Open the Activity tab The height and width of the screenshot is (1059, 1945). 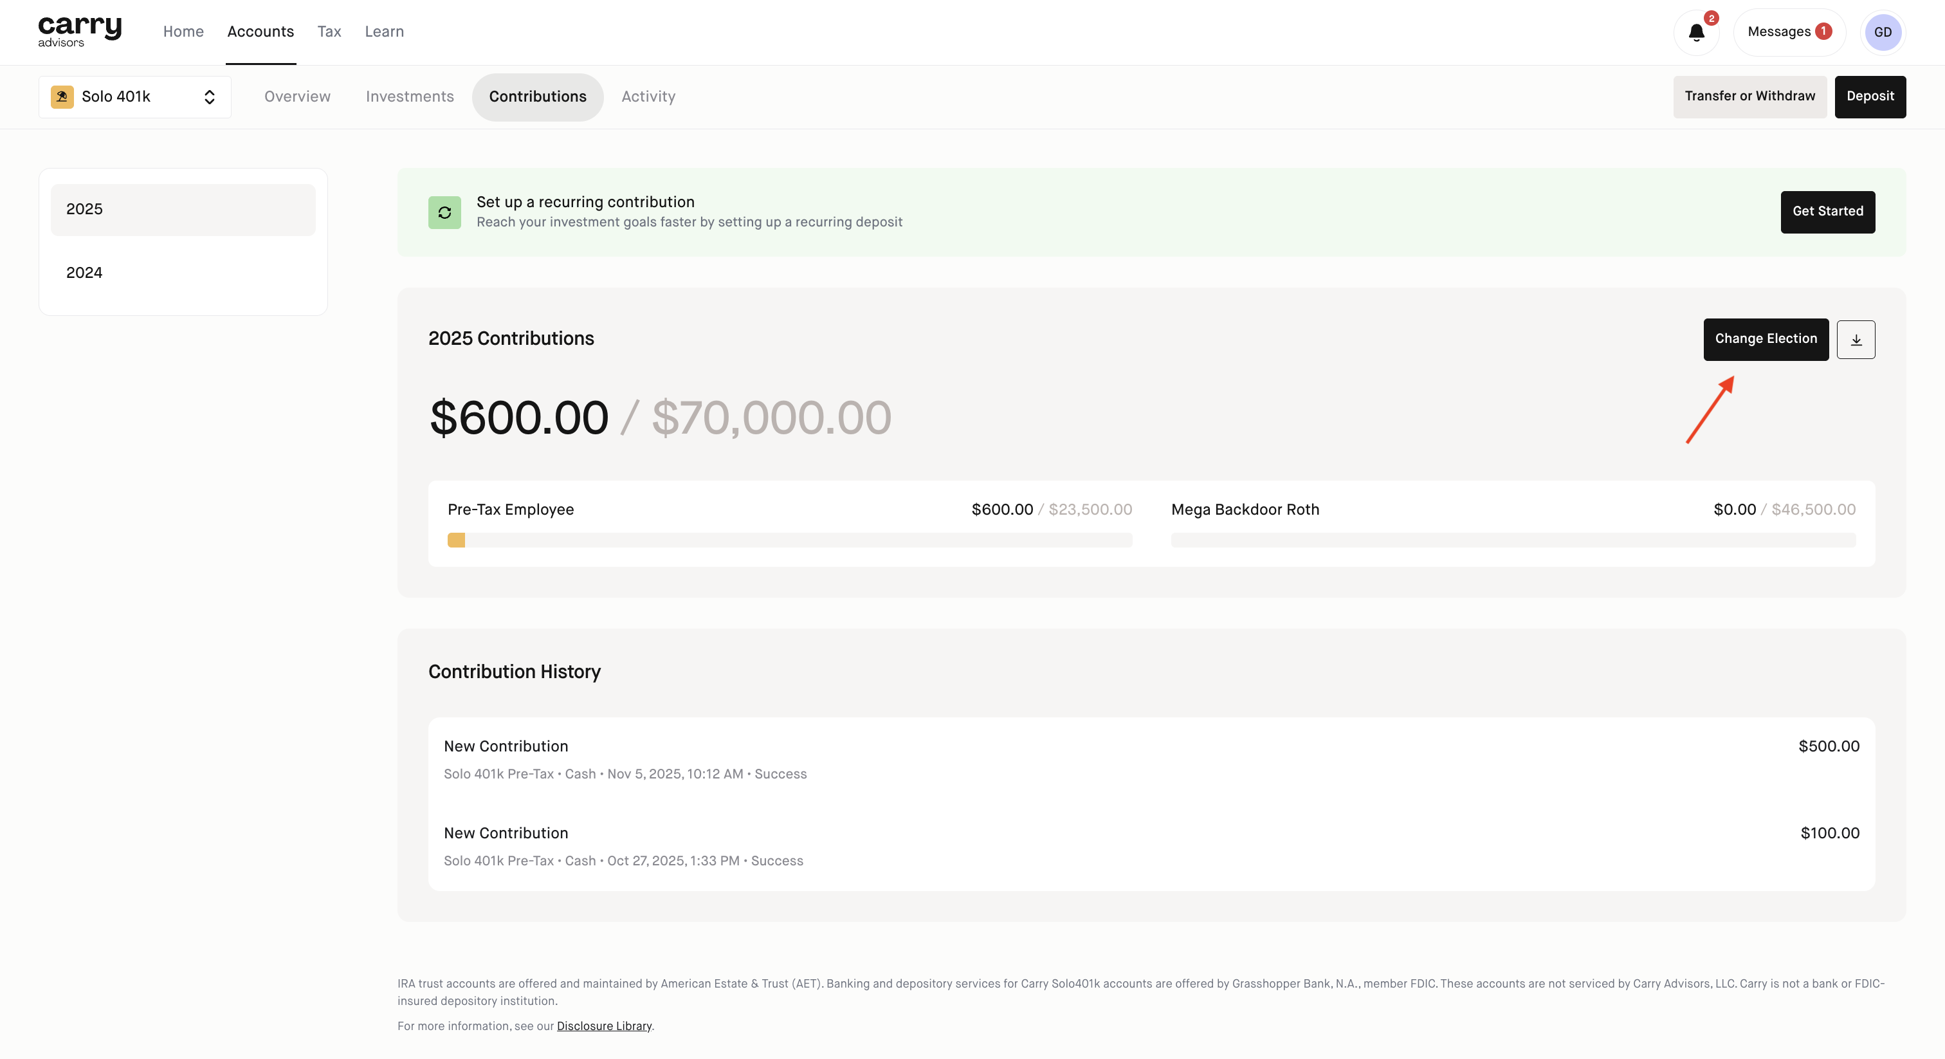coord(648,97)
